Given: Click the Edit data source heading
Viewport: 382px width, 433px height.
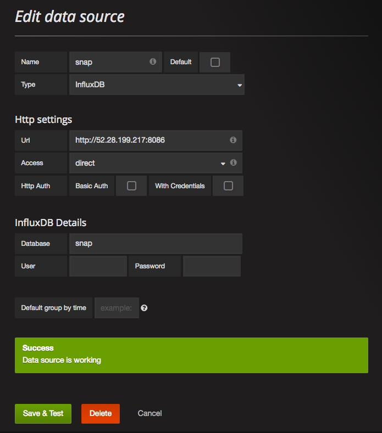Looking at the screenshot, I should (70, 16).
